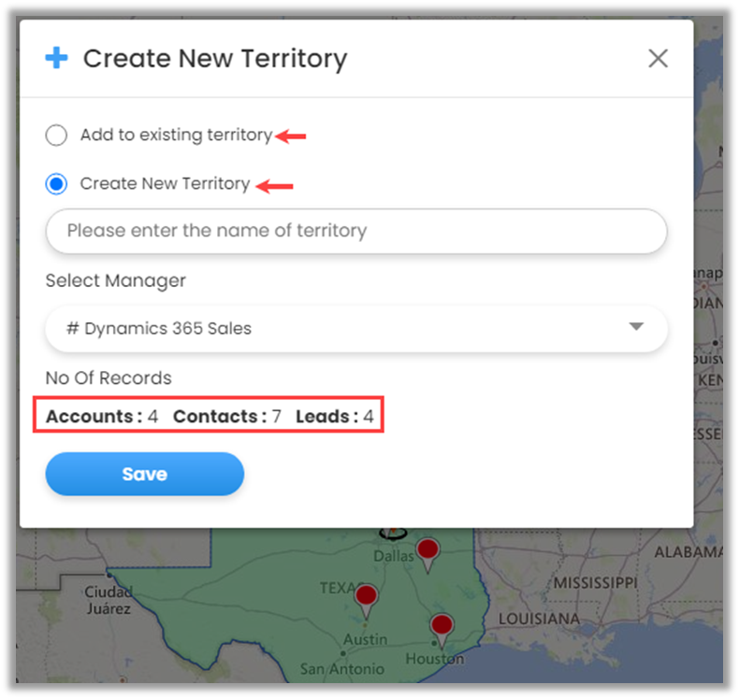739x699 pixels.
Task: Open the Select Manager dropdown box
Action: (x=355, y=329)
